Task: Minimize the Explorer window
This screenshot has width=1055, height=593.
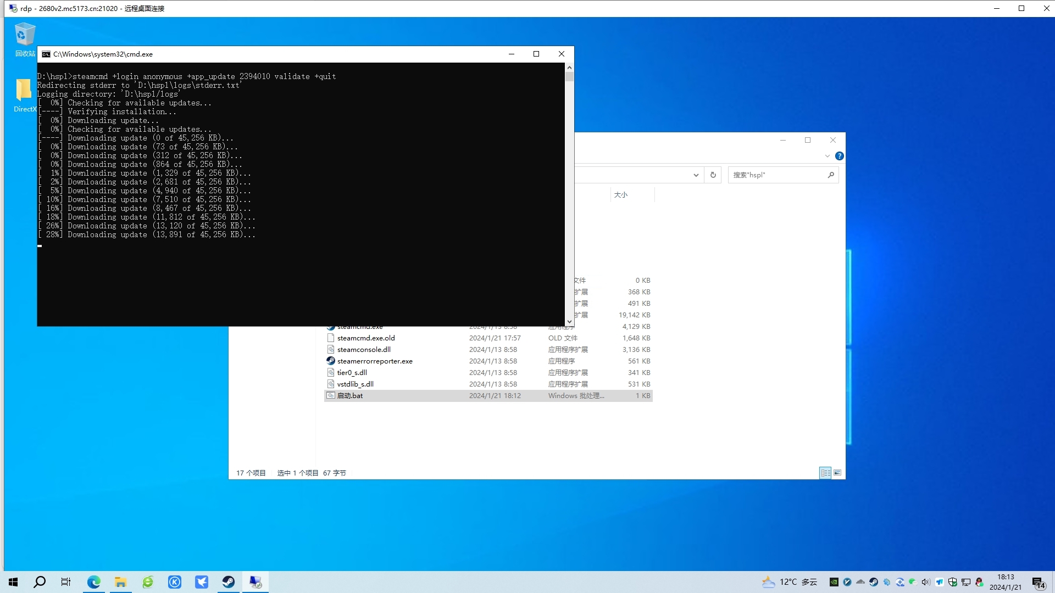Action: 783,140
